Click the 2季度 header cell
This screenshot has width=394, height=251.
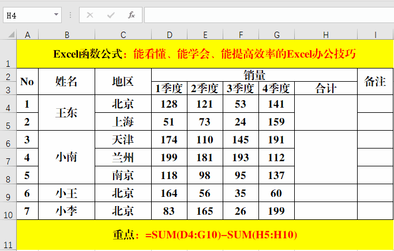coord(205,88)
